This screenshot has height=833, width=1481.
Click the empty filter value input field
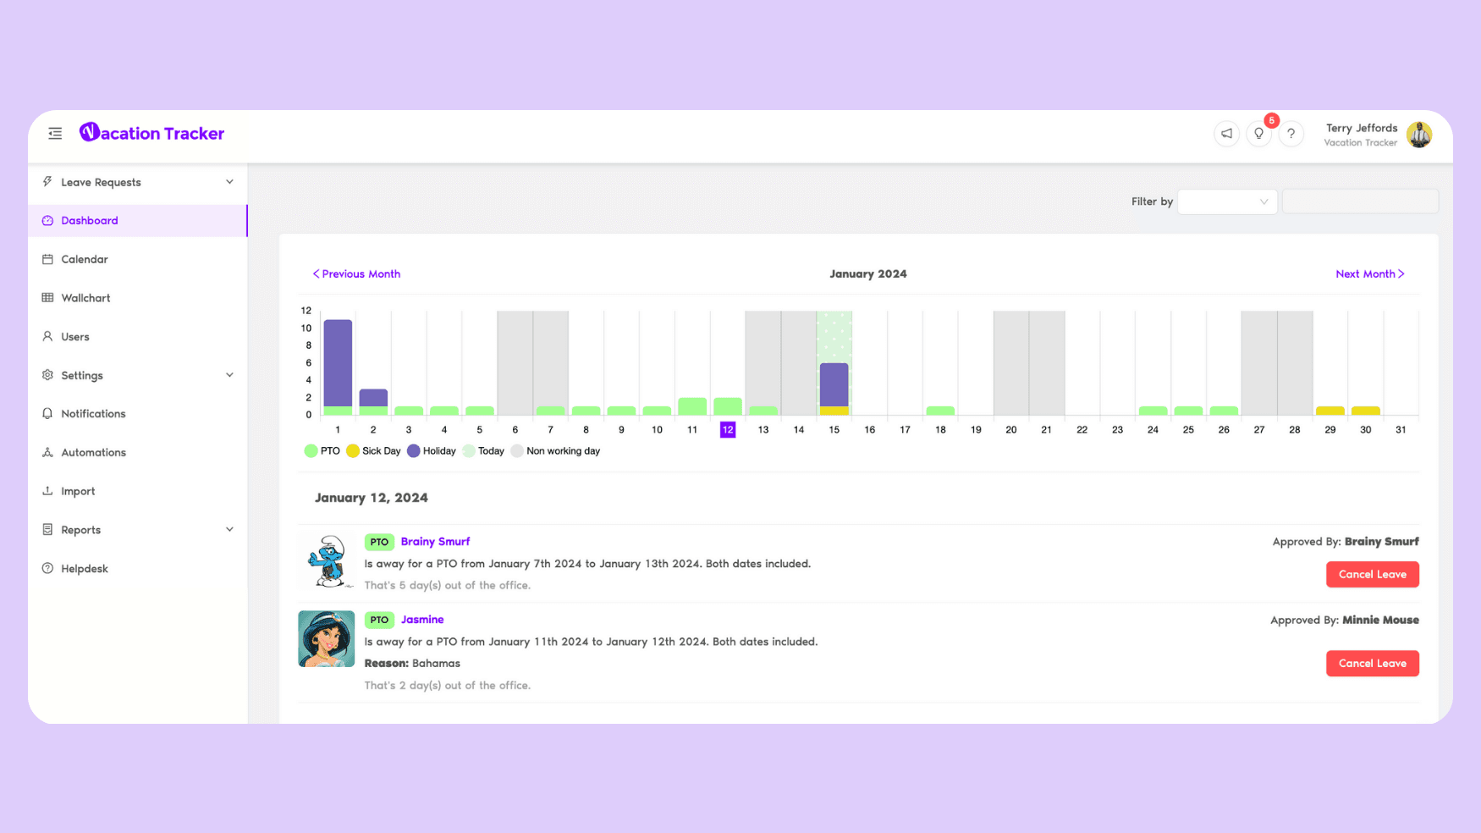(1360, 201)
